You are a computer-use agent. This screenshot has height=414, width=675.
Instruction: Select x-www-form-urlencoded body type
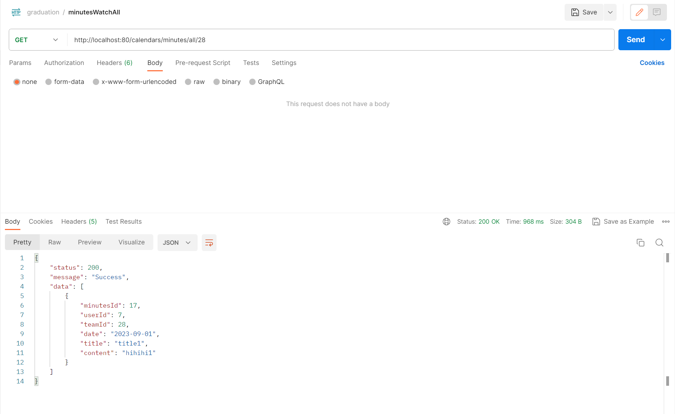click(135, 82)
